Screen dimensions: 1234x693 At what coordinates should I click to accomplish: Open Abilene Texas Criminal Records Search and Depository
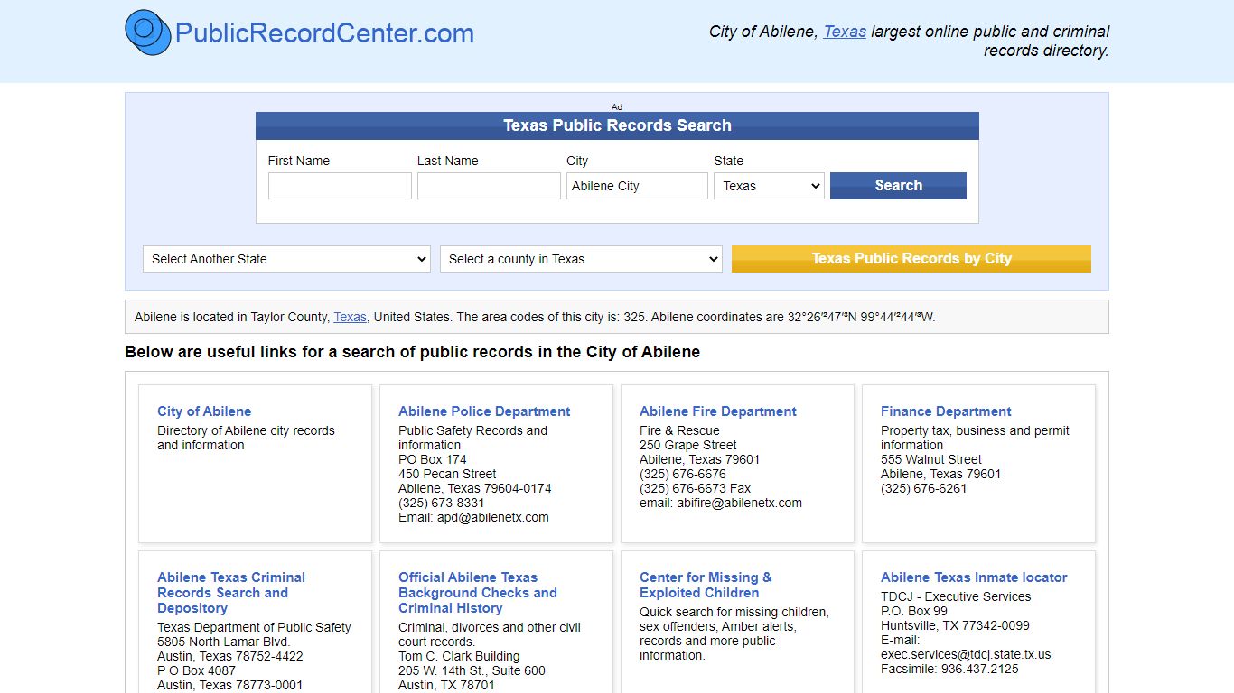pos(231,593)
